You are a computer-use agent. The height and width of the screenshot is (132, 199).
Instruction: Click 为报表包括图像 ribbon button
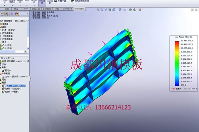pyautogui.click(x=80, y=1)
